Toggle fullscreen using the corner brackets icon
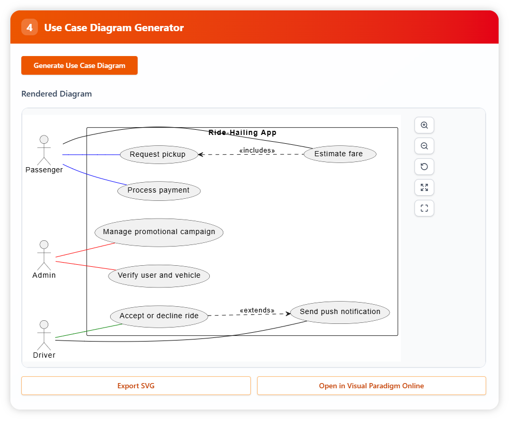 click(424, 208)
